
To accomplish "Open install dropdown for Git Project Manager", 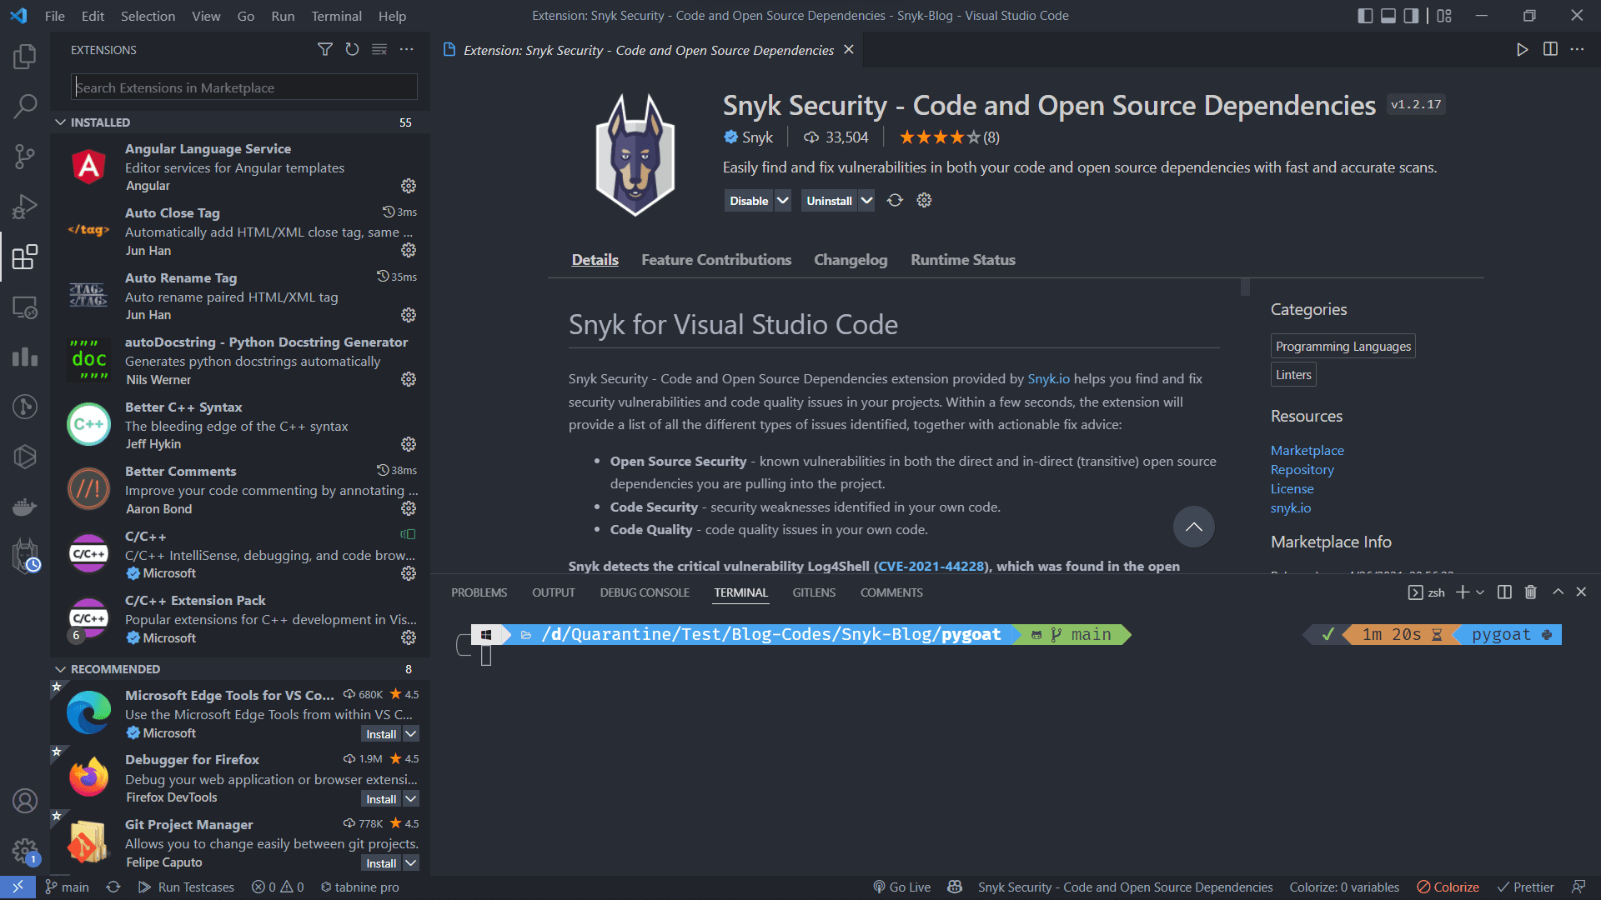I will point(411,863).
